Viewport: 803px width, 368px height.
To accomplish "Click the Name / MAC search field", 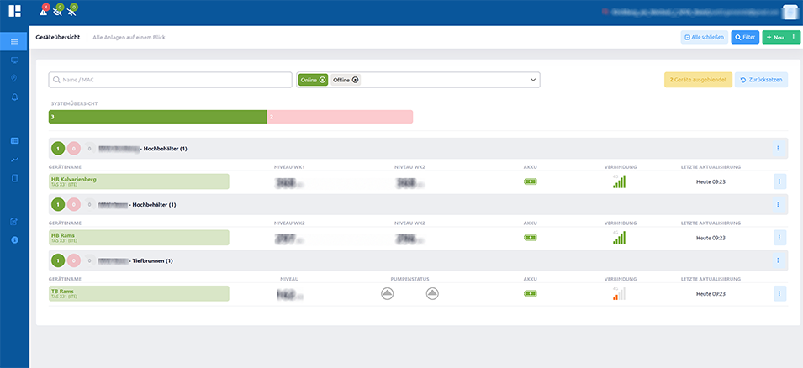I will (171, 80).
